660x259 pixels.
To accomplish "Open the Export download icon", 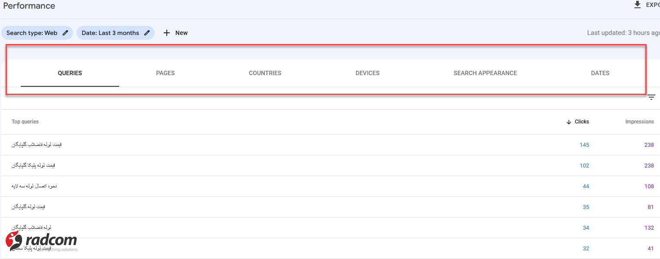I will [638, 4].
